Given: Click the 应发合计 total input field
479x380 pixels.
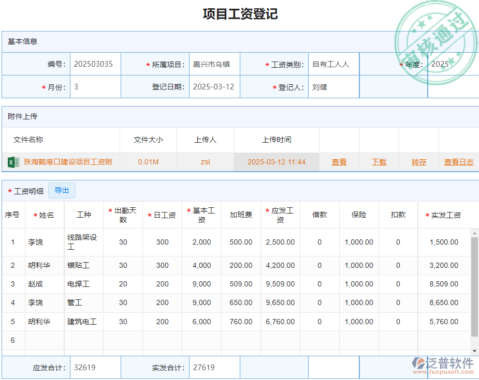Looking at the screenshot, I should point(95,368).
